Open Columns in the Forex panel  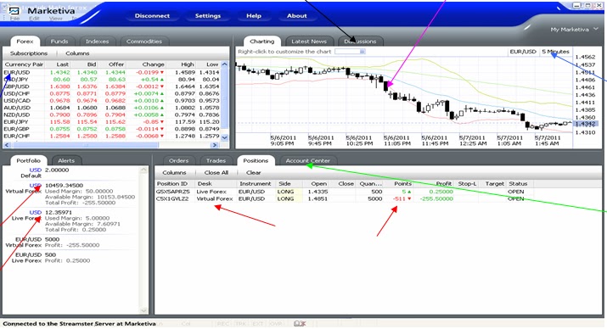[77, 53]
